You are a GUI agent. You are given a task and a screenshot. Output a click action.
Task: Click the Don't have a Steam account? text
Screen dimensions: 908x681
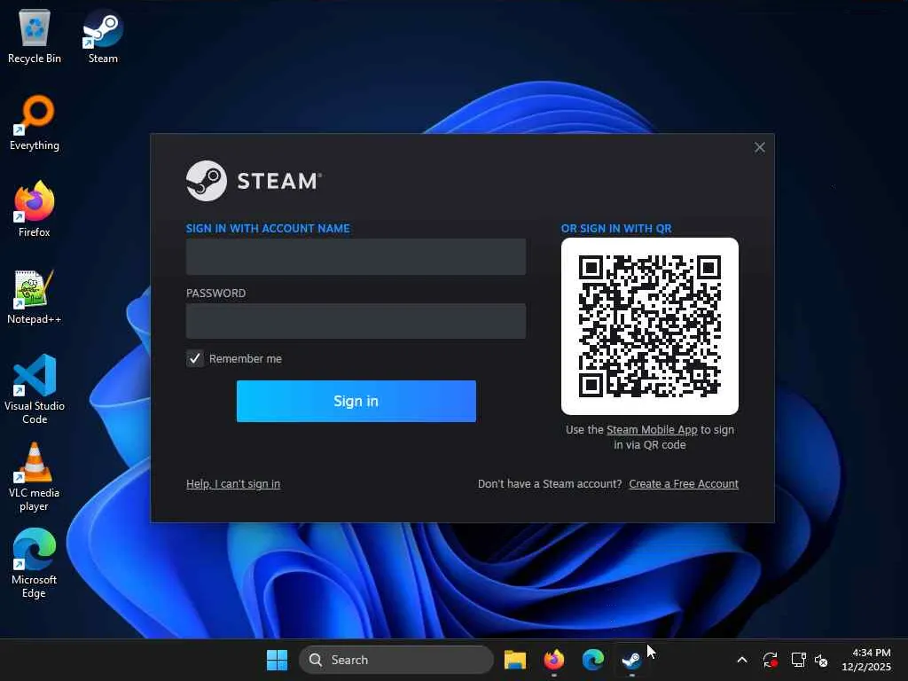[x=550, y=483]
